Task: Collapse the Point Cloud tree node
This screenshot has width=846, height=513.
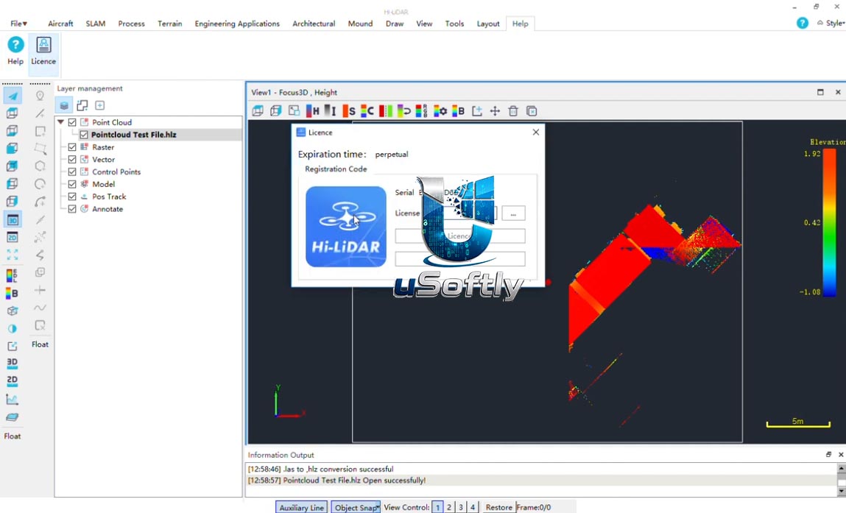Action: point(61,122)
